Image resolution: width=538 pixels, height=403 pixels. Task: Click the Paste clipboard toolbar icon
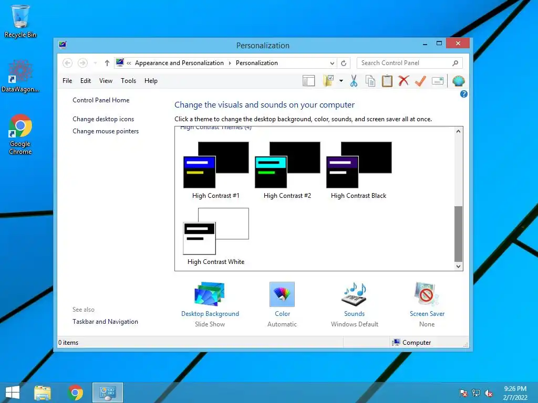387,81
